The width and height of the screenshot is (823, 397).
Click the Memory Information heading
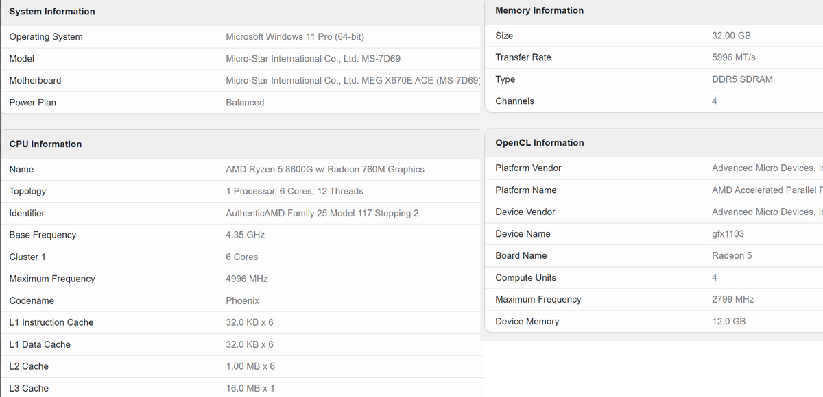coord(539,10)
